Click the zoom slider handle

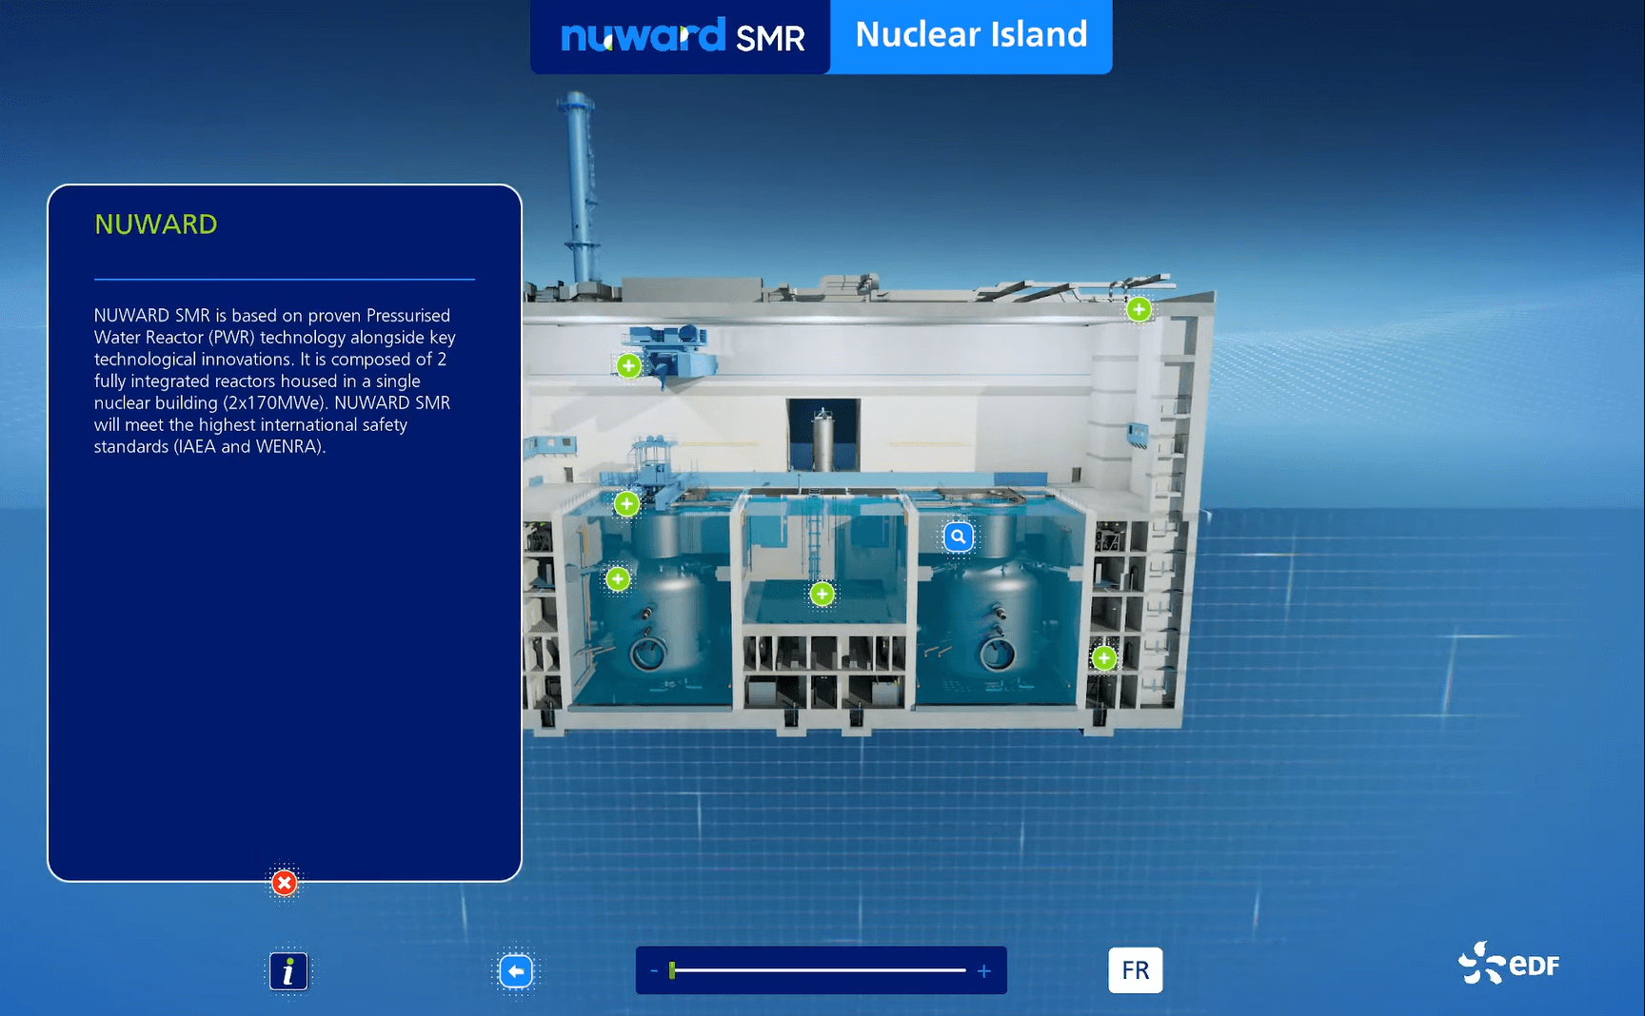(x=672, y=970)
